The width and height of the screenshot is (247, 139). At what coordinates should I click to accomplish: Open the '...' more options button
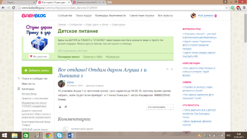tap(171, 107)
